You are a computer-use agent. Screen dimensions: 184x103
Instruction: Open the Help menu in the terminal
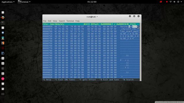pyautogui.click(x=77, y=21)
